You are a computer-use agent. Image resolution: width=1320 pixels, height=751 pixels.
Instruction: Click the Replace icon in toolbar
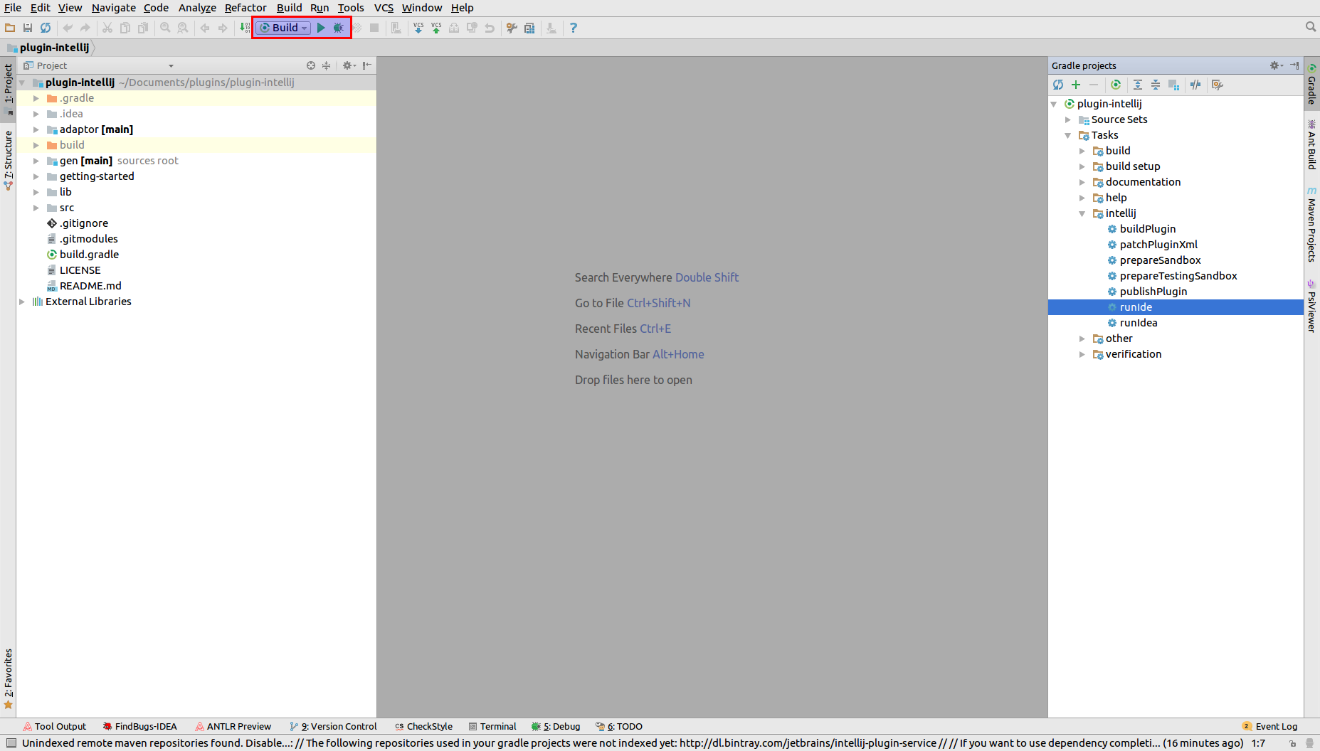183,28
